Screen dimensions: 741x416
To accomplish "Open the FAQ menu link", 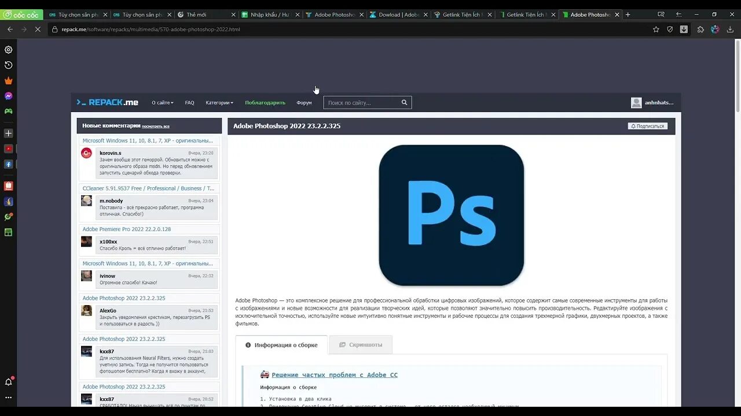I will click(x=189, y=103).
